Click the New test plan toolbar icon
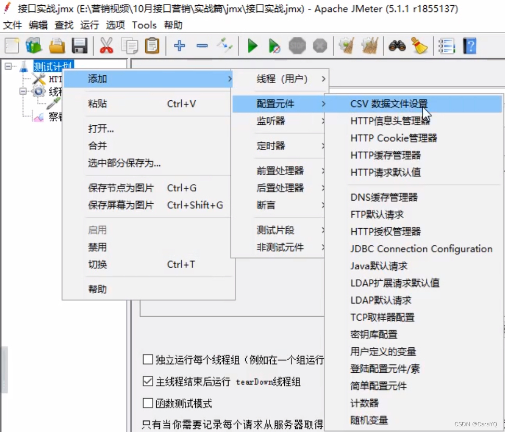The image size is (505, 432). 12,46
